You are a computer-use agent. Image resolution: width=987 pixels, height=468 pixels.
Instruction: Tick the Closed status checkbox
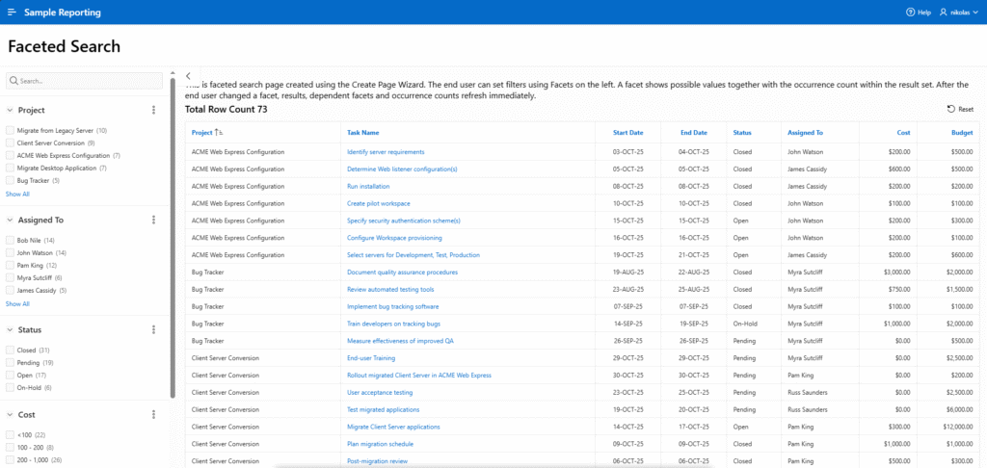(x=10, y=350)
